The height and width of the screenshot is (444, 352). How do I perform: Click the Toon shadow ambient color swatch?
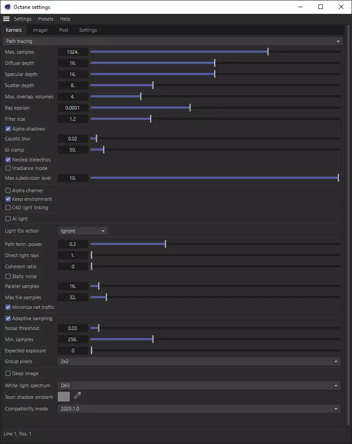tap(64, 397)
